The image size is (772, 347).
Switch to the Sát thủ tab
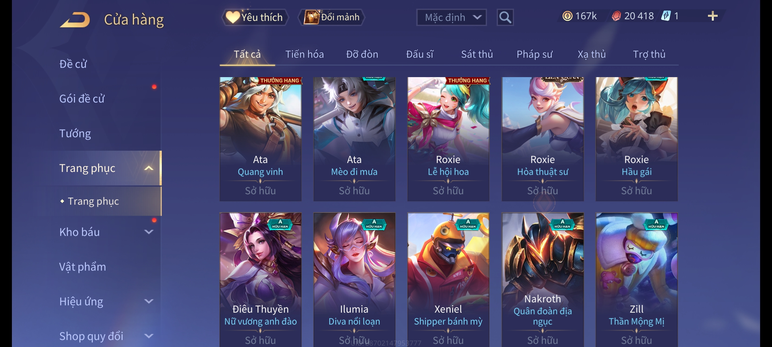pyautogui.click(x=477, y=54)
